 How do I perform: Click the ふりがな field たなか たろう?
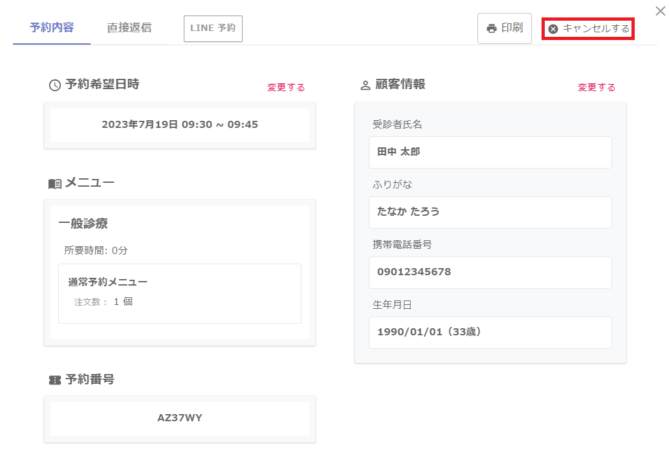[x=490, y=213]
